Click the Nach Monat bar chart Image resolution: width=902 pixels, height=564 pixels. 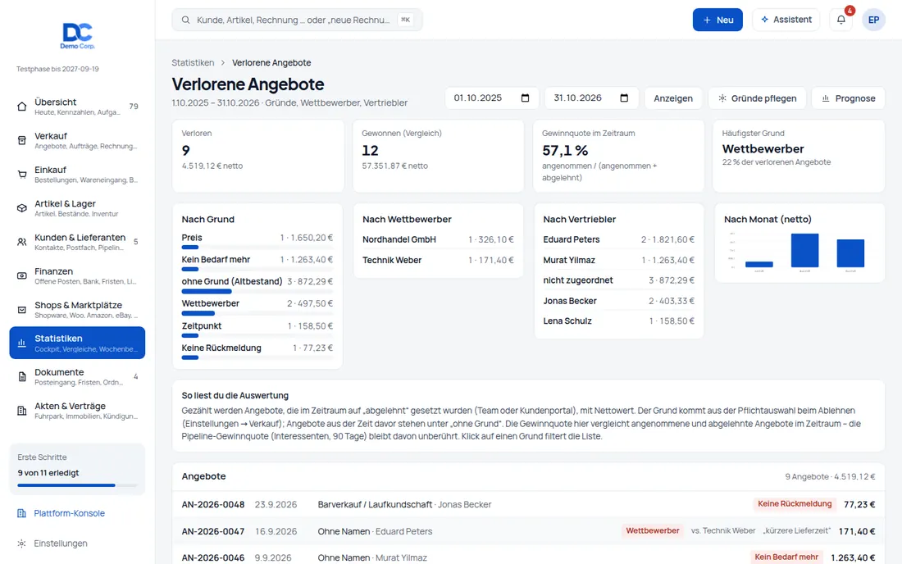[799, 252]
